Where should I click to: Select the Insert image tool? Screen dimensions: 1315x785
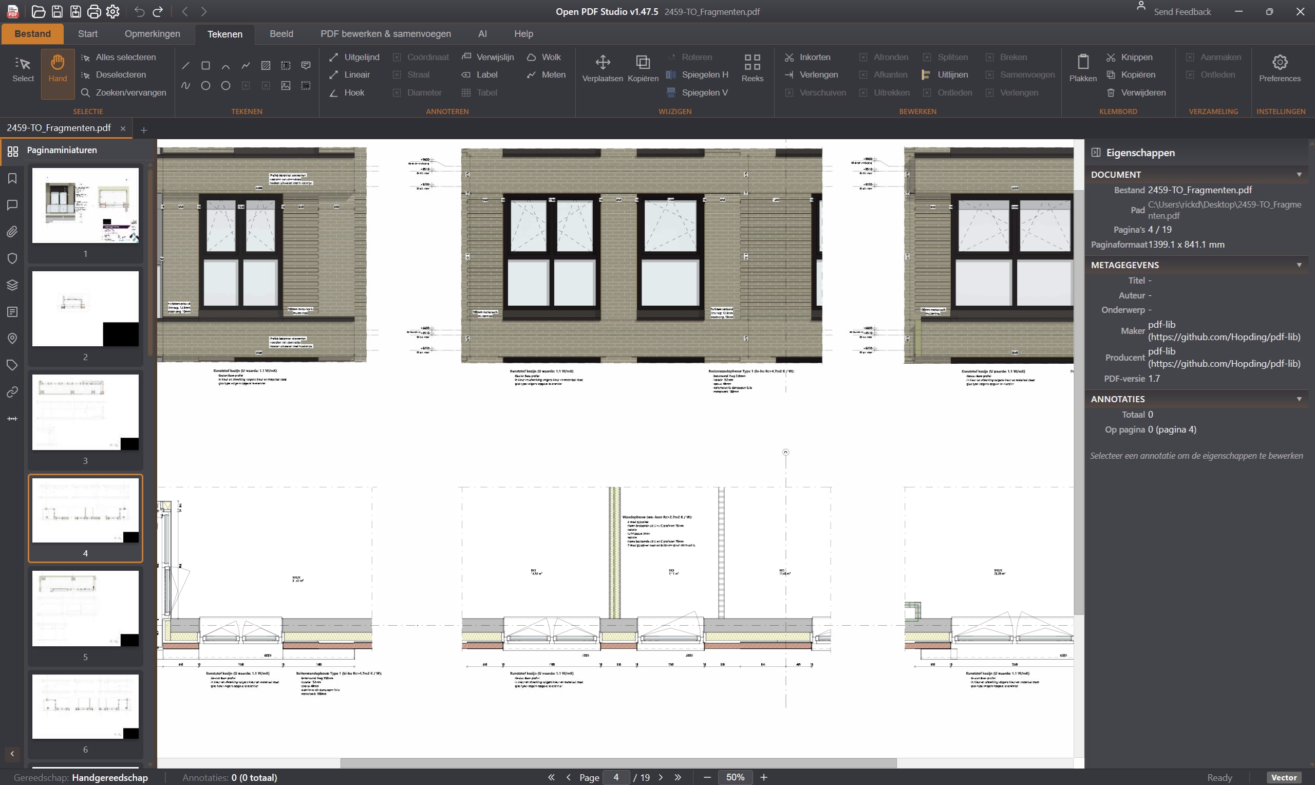point(286,86)
